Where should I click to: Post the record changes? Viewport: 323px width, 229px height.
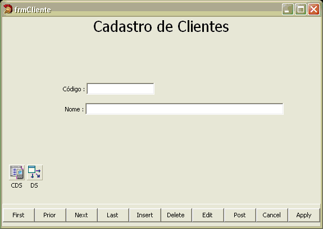(240, 215)
